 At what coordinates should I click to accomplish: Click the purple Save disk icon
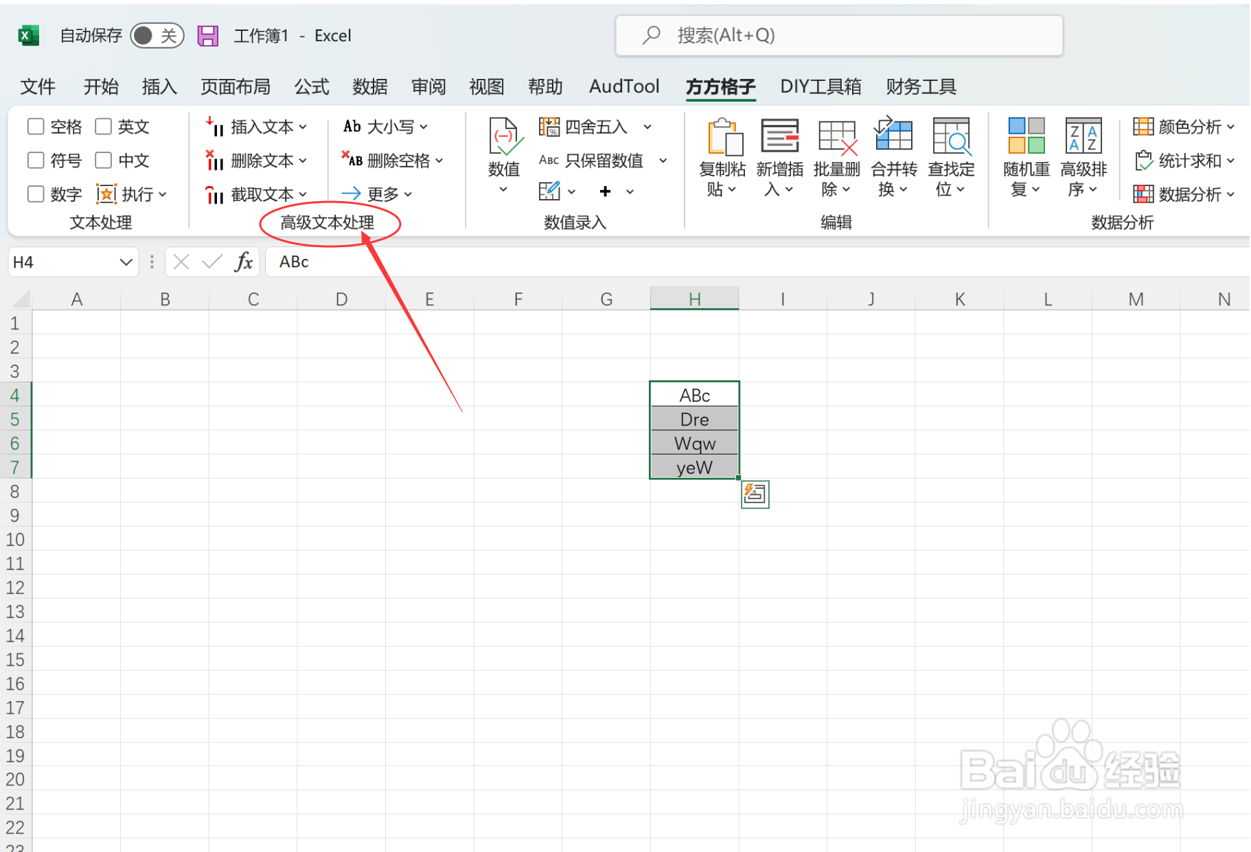click(207, 36)
